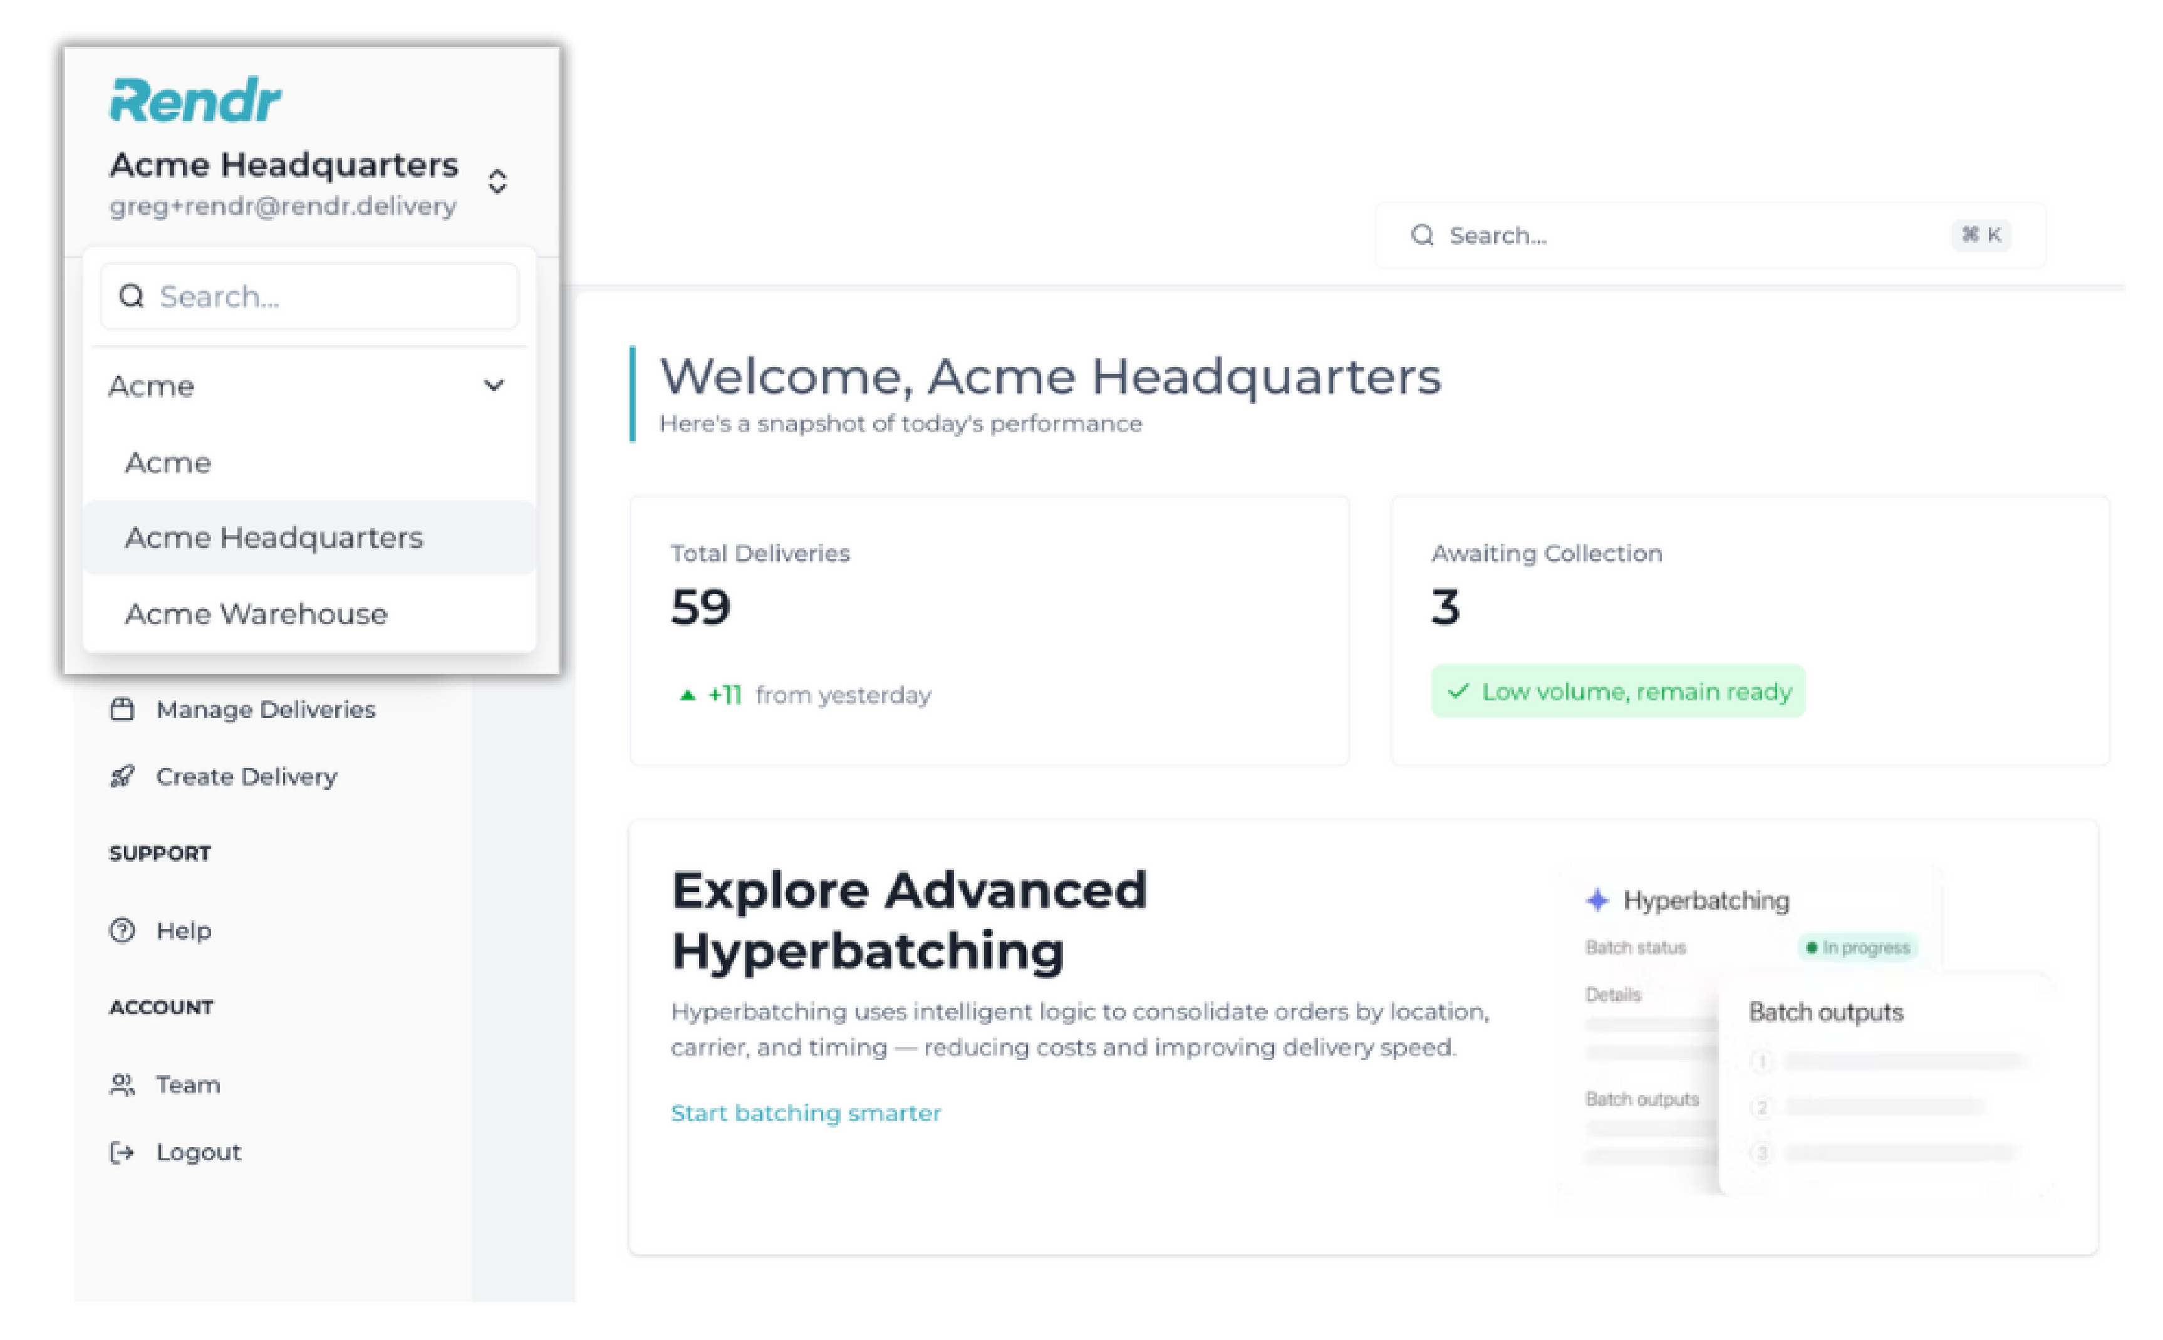Click the Hyperbatching sparkle icon
2163x1340 pixels.
pos(1597,900)
